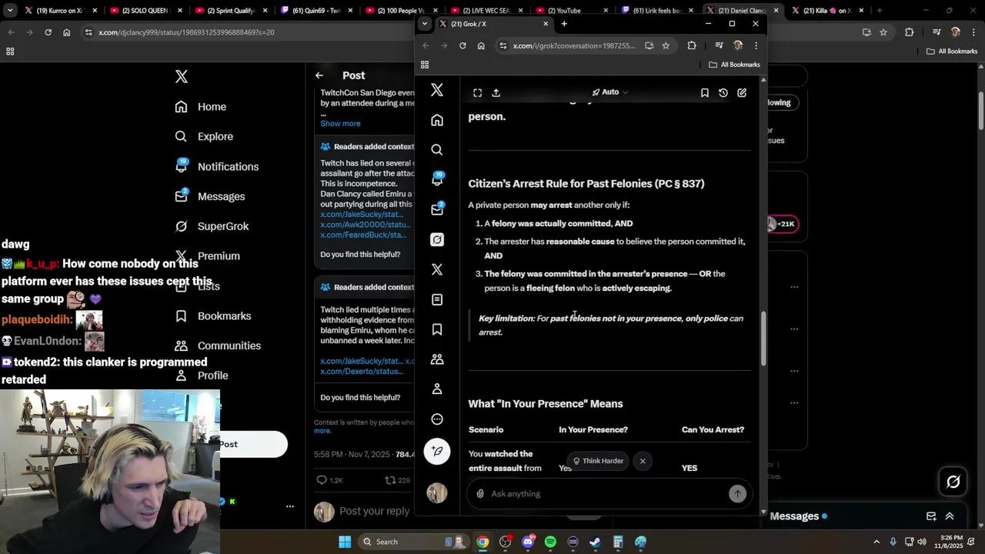The height and width of the screenshot is (554, 985).
Task: Open Premium X icon in narrow sidebar
Action: click(x=437, y=269)
